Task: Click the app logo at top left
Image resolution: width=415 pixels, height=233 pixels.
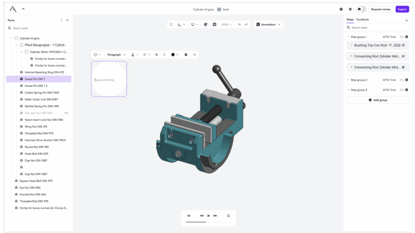Action: (13, 9)
